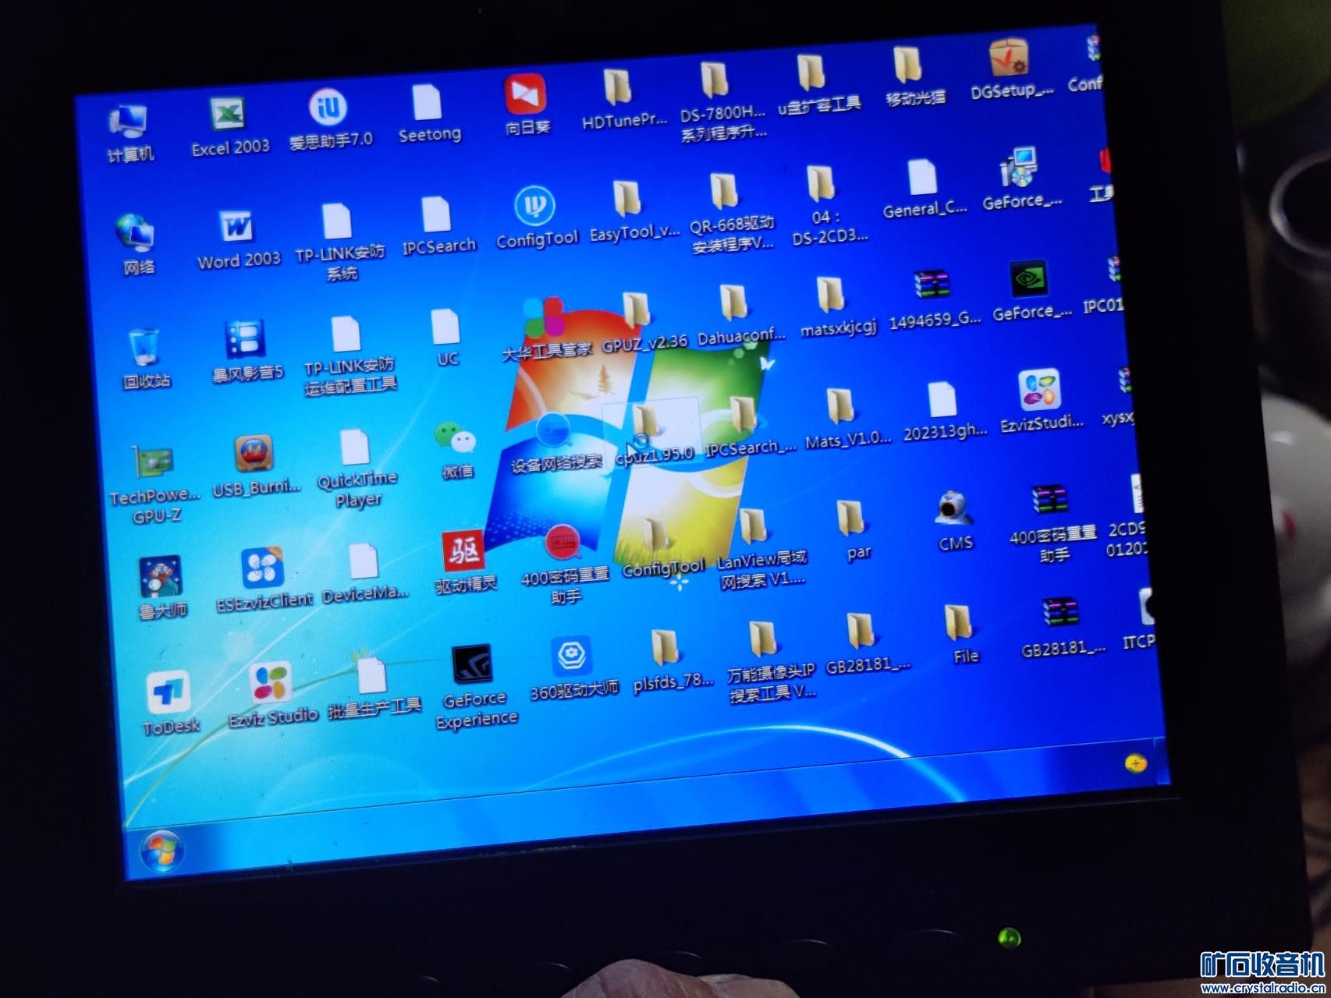
Task: Select DeviceMa... file icon
Action: point(363,562)
